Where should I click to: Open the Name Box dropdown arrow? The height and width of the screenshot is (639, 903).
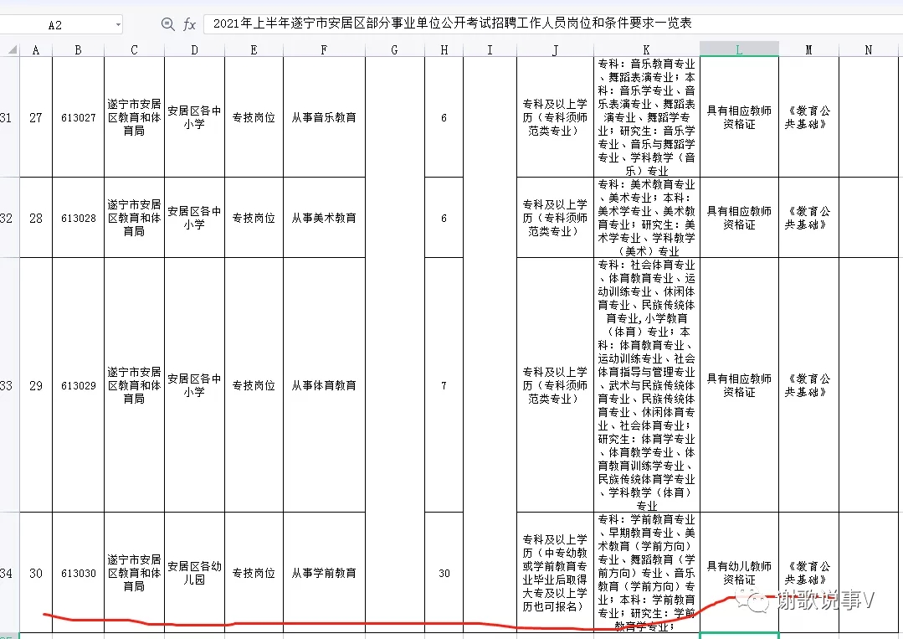pos(117,25)
